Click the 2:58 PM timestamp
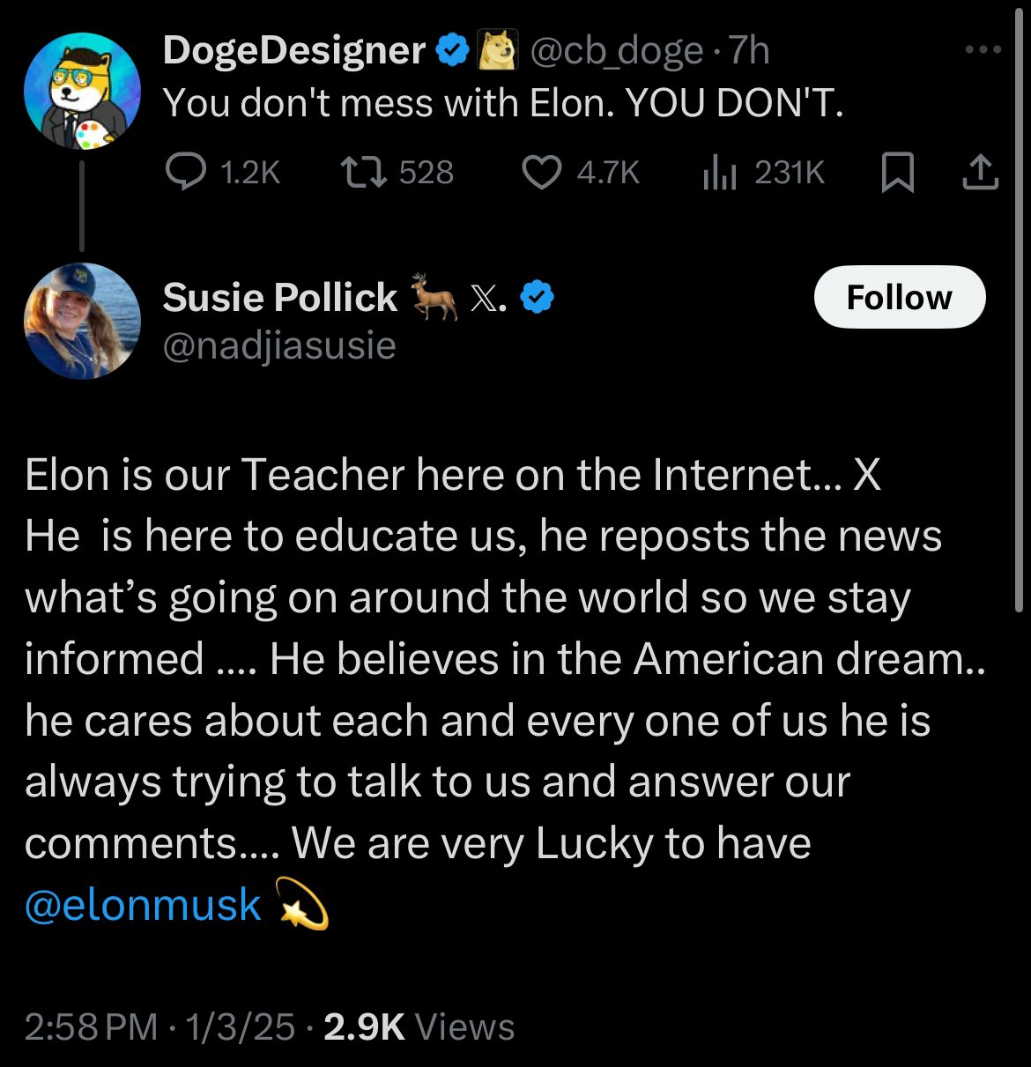 click(92, 1027)
